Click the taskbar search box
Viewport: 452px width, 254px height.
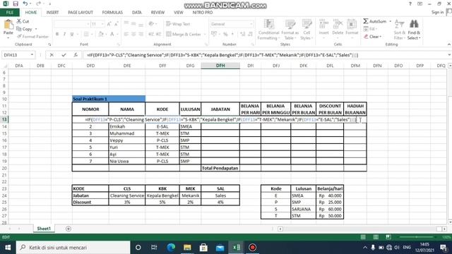(x=73, y=248)
